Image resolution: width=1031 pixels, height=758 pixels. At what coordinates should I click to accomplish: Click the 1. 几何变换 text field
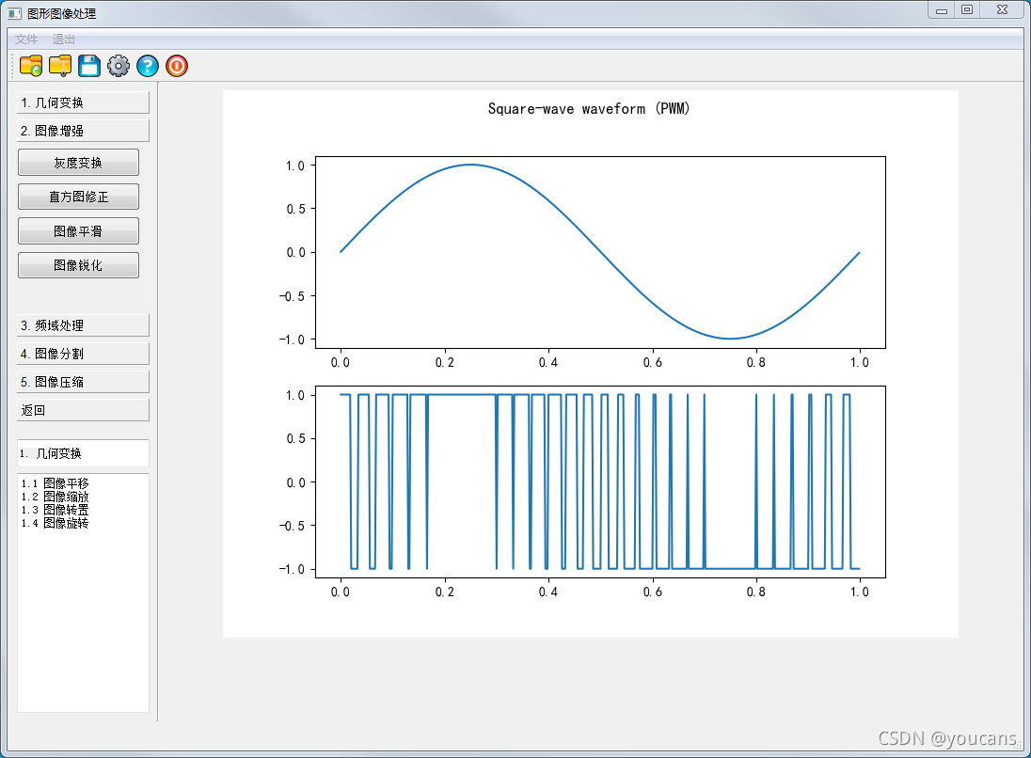pyautogui.click(x=83, y=453)
